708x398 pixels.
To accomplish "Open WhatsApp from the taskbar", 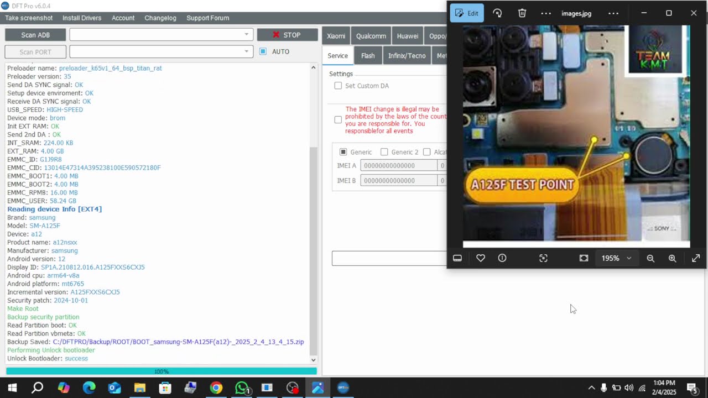I will pyautogui.click(x=242, y=387).
